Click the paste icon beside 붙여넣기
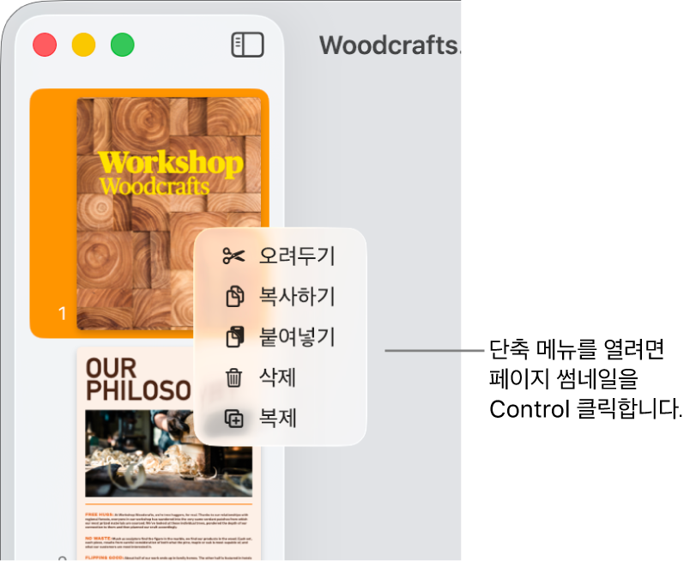 point(235,337)
